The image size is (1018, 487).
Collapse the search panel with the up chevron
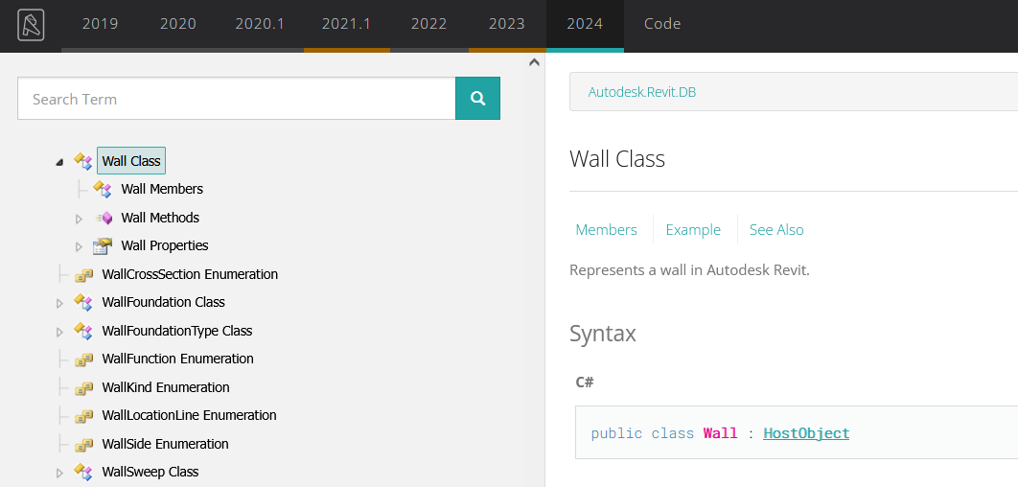[534, 62]
